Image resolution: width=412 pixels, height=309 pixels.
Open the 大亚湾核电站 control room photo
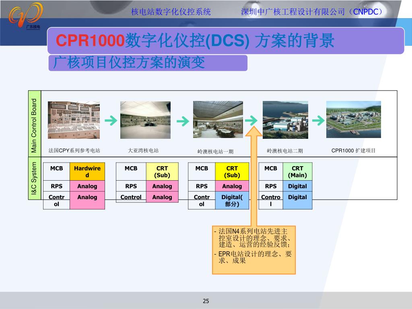(145, 120)
